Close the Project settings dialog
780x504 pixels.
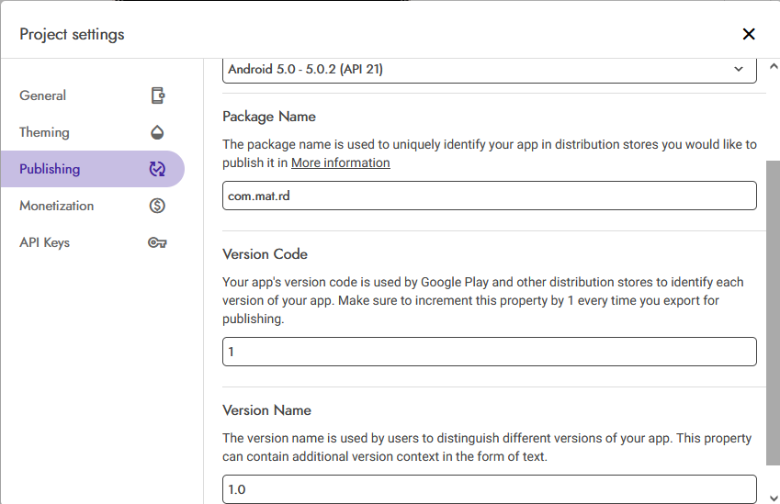coord(748,34)
